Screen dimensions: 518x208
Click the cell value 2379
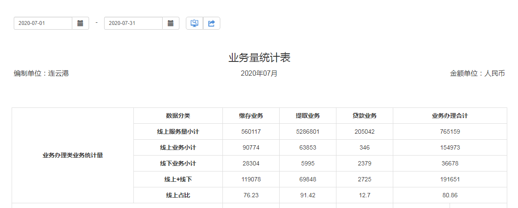pos(365,163)
